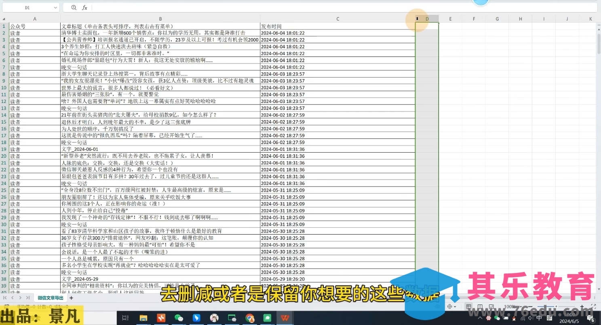Select the 微信文章导出 sheet tab
The height and width of the screenshot is (325, 601).
tap(51, 298)
